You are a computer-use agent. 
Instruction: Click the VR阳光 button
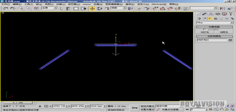tap(224, 32)
